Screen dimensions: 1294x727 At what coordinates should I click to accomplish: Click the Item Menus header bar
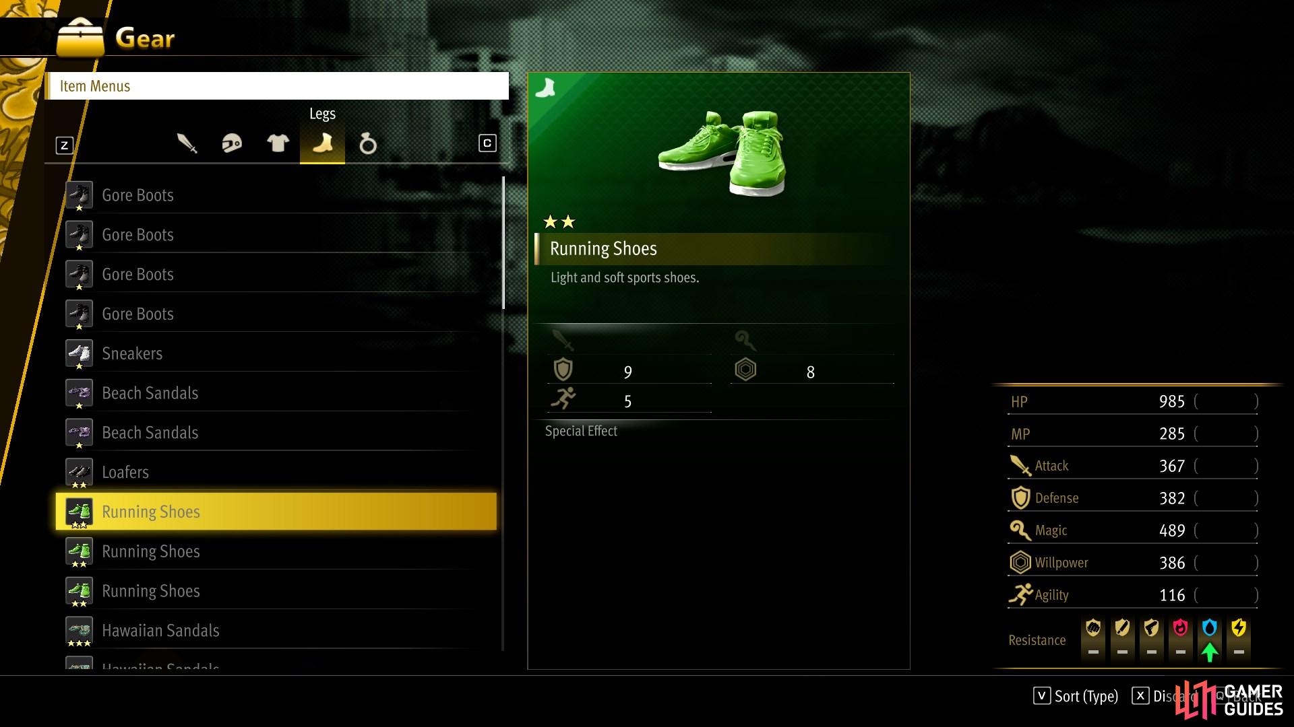(278, 86)
